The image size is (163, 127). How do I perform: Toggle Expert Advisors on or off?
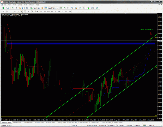point(51,8)
